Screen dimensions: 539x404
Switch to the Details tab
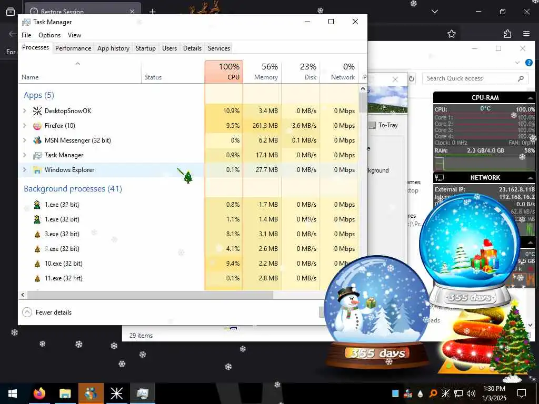(x=192, y=48)
